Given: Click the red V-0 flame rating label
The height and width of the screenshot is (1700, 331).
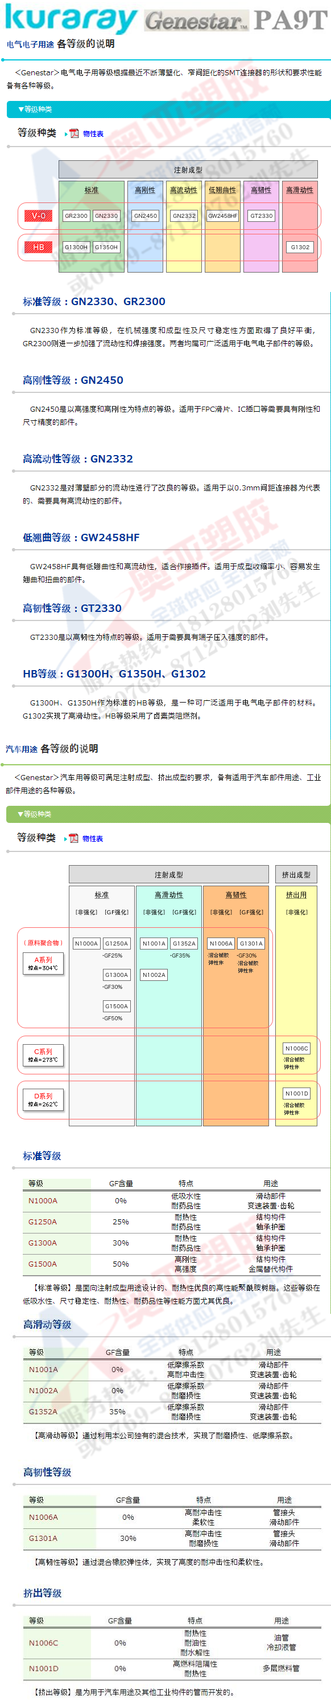Looking at the screenshot, I should point(39,216).
